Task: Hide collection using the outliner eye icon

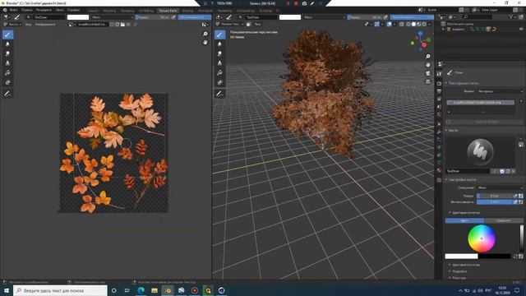Action: coord(521,30)
